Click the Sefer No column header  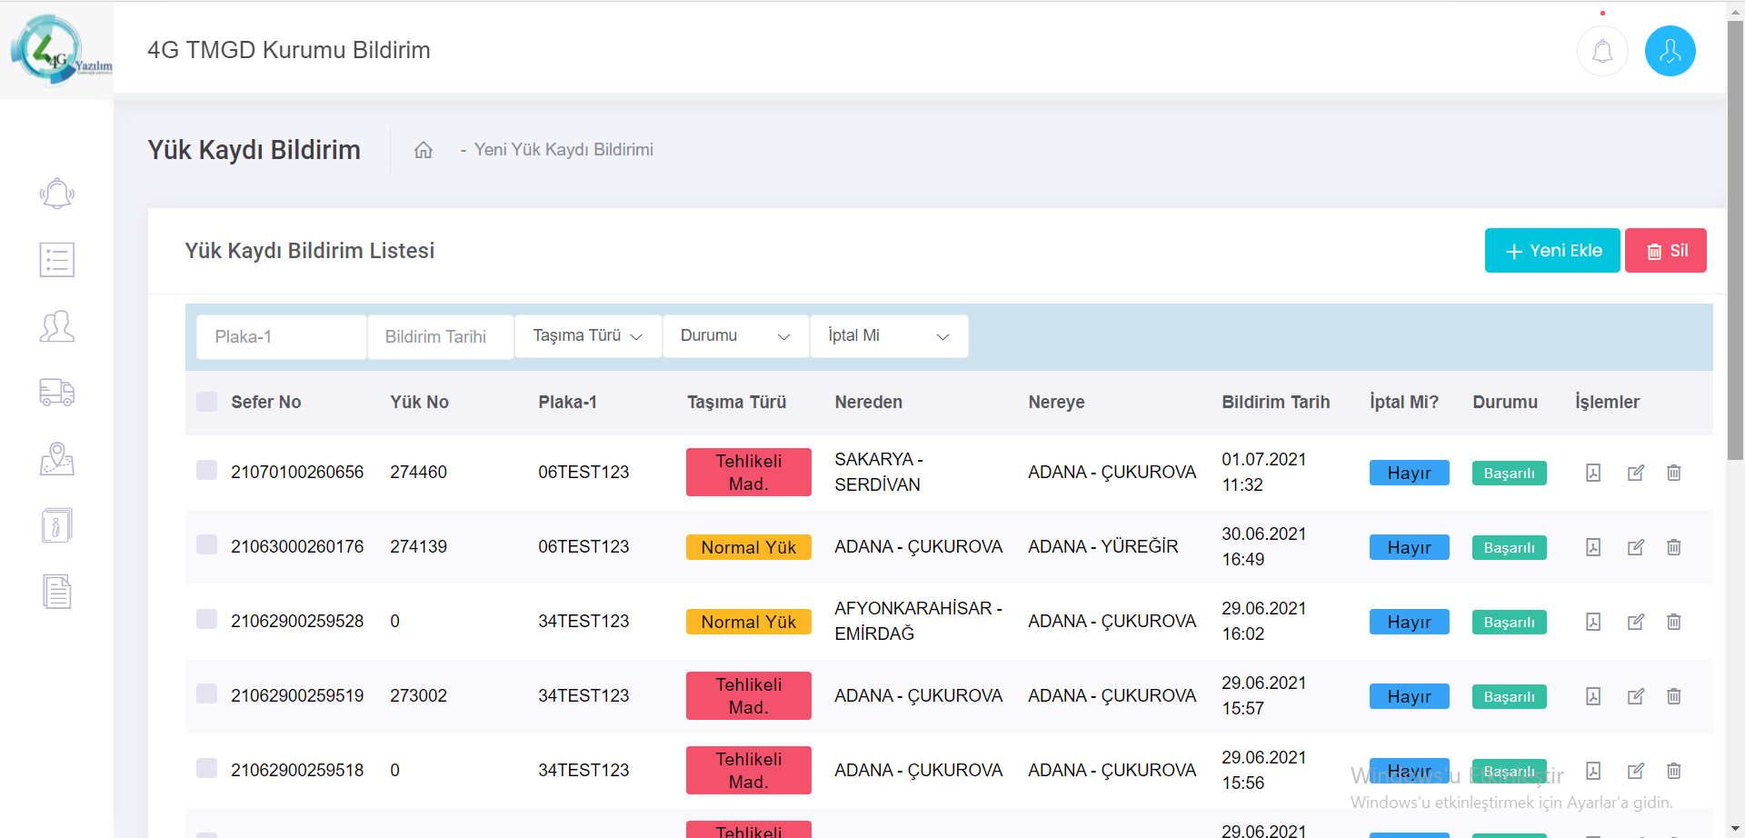click(x=265, y=402)
